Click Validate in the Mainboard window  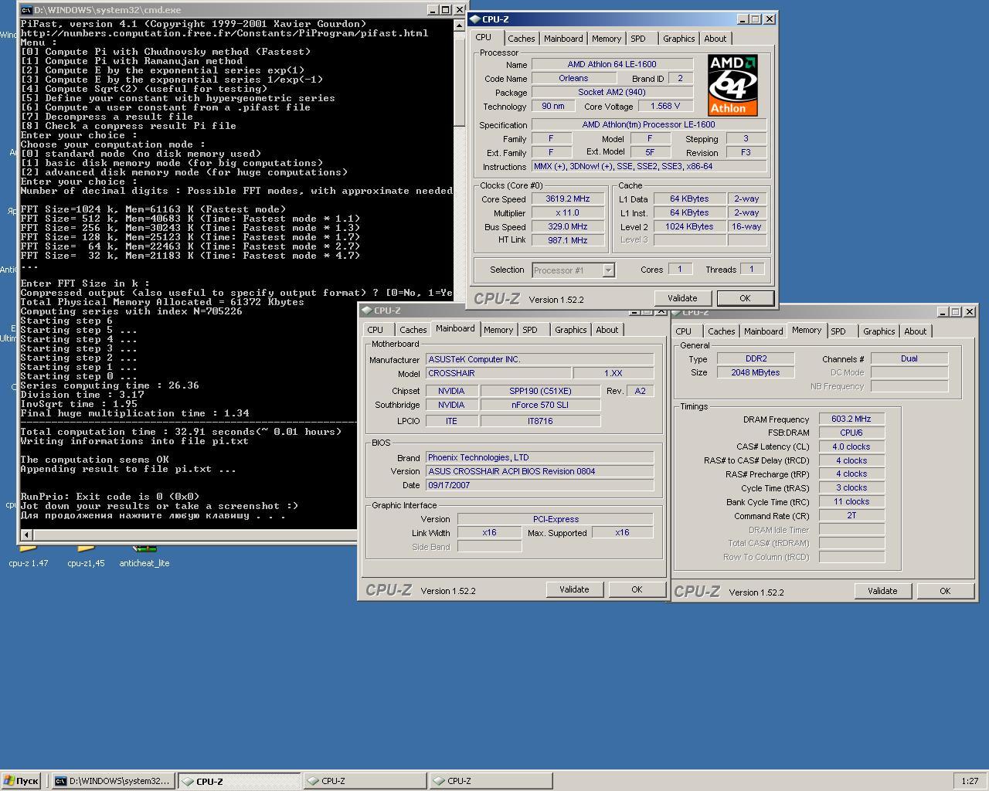(x=574, y=589)
